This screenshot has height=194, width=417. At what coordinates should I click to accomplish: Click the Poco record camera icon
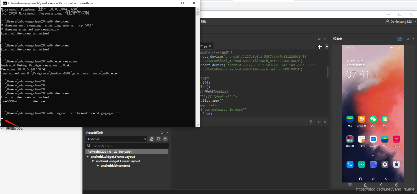[x=165, y=139]
